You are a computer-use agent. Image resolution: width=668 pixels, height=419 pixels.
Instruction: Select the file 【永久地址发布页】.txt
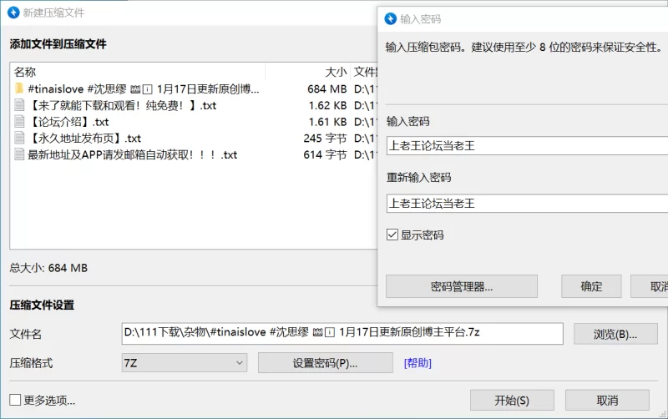(84, 138)
